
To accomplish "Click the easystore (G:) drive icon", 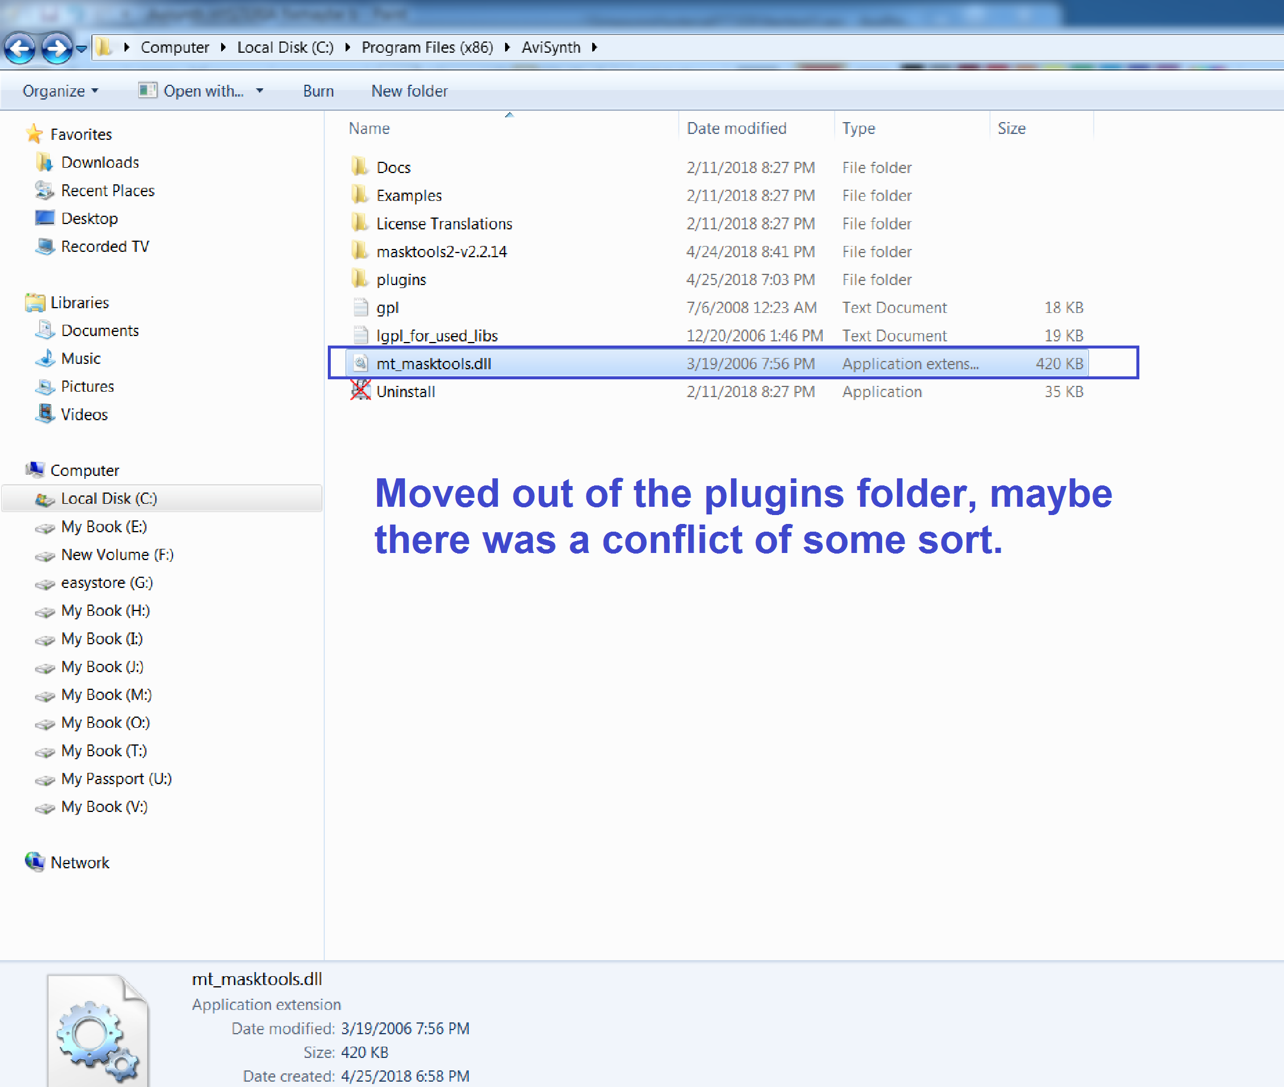I will (44, 583).
